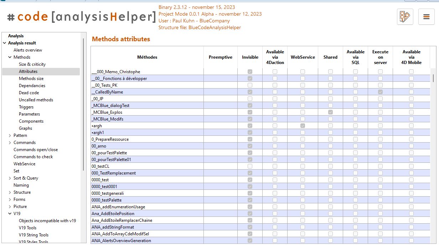This screenshot has width=439, height=246.
Task: Open Objects incompatible with v19
Action: click(x=47, y=221)
